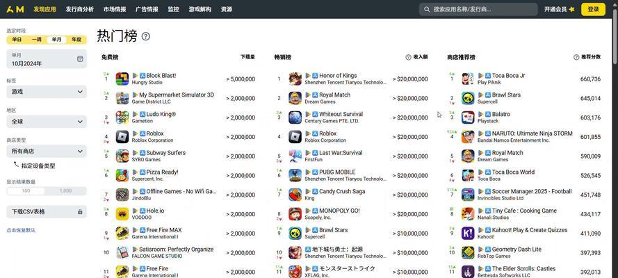Select the 年度 time period

pyautogui.click(x=76, y=40)
